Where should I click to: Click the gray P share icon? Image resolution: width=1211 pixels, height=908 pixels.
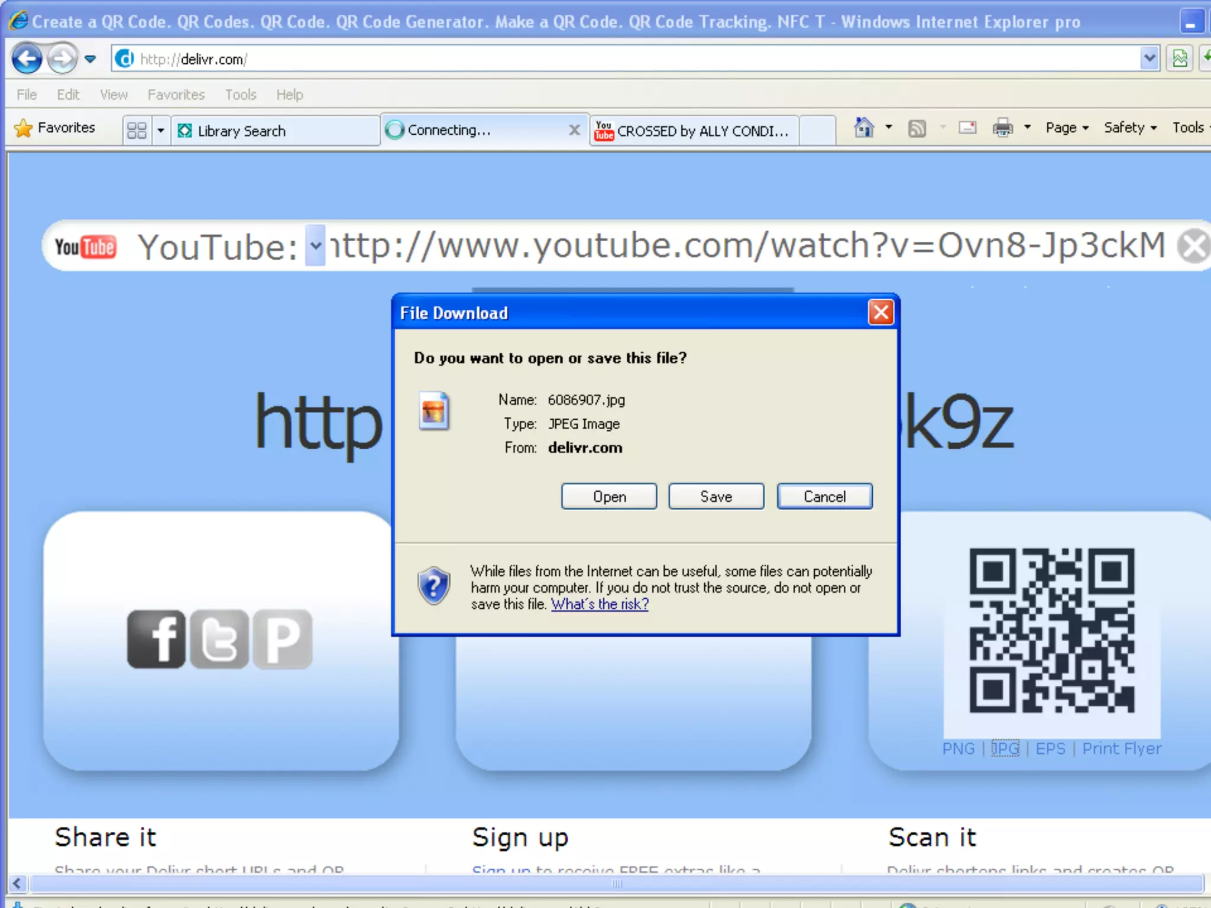coord(283,639)
